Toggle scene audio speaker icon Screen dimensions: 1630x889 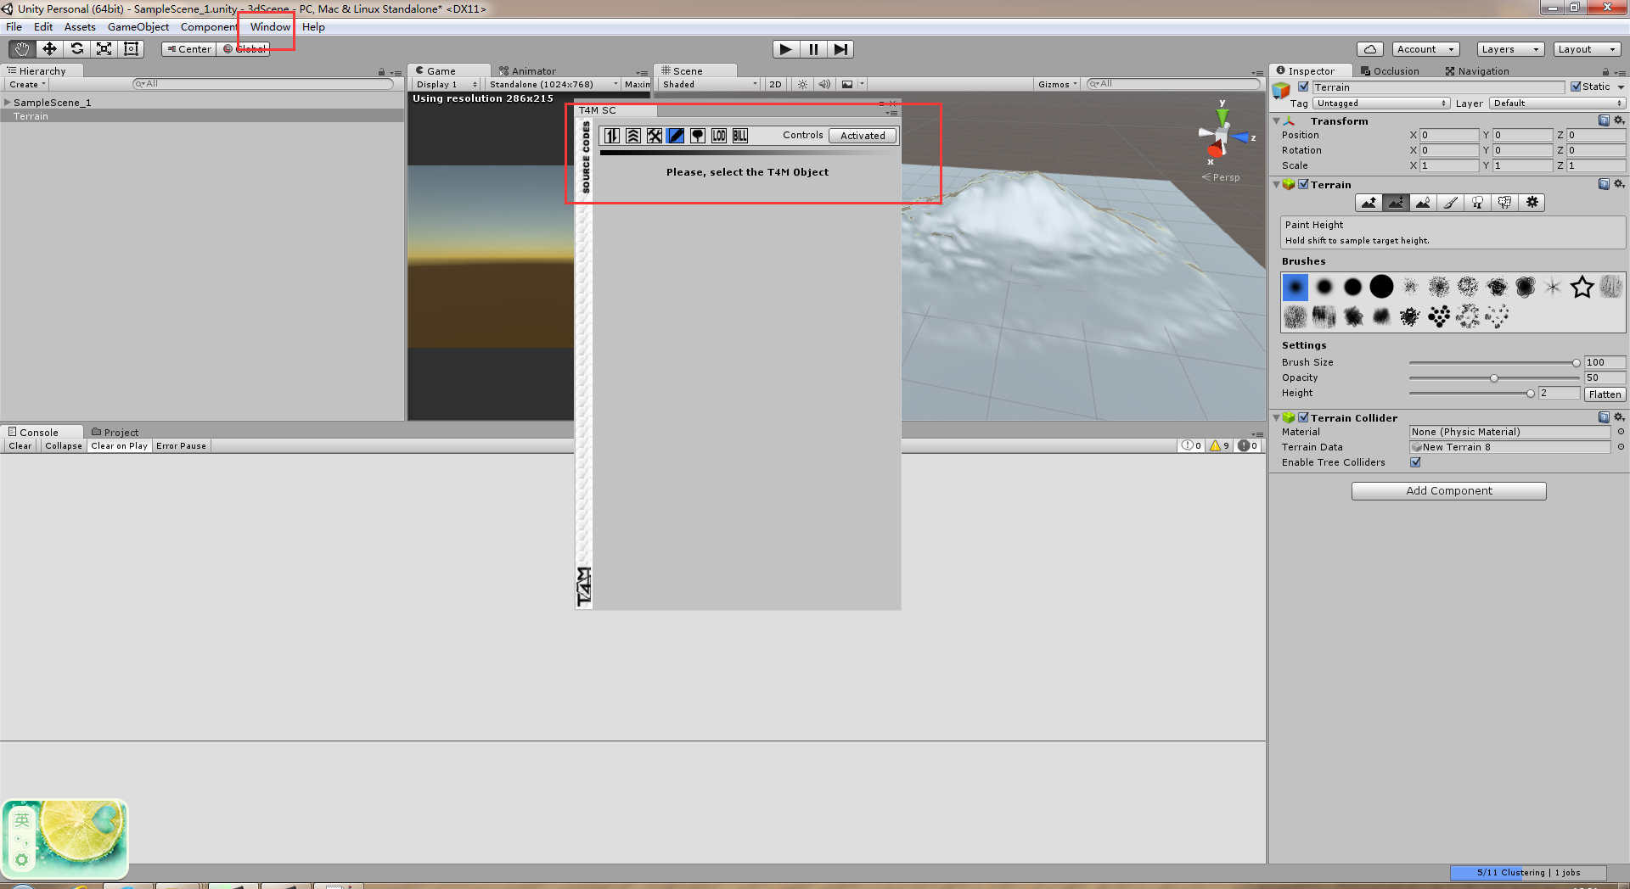pyautogui.click(x=824, y=85)
